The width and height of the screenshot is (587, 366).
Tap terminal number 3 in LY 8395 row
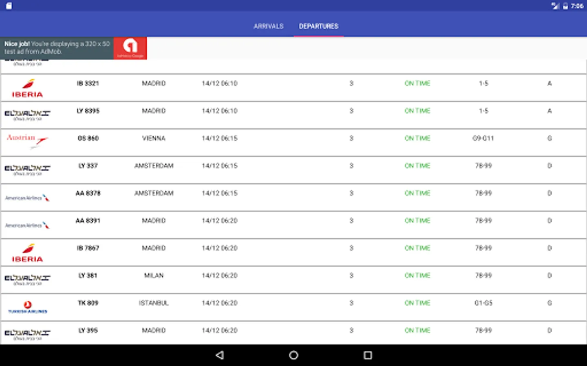(x=351, y=111)
